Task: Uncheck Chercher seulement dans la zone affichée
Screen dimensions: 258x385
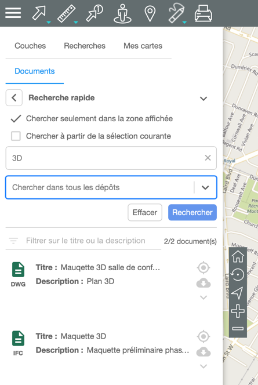Action: point(16,119)
